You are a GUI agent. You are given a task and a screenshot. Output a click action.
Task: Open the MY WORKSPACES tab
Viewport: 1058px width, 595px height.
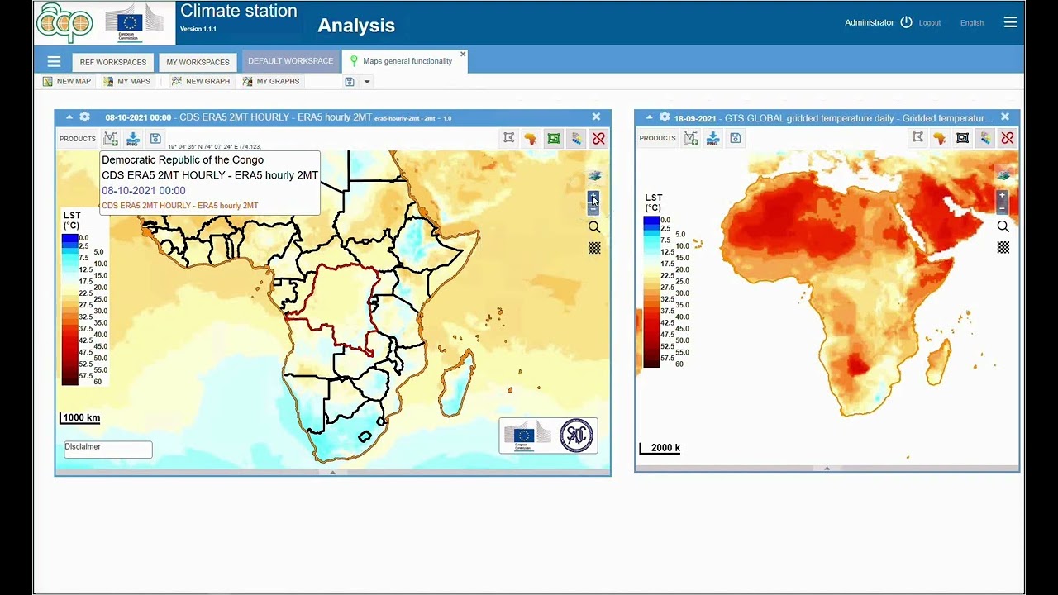pyautogui.click(x=198, y=62)
